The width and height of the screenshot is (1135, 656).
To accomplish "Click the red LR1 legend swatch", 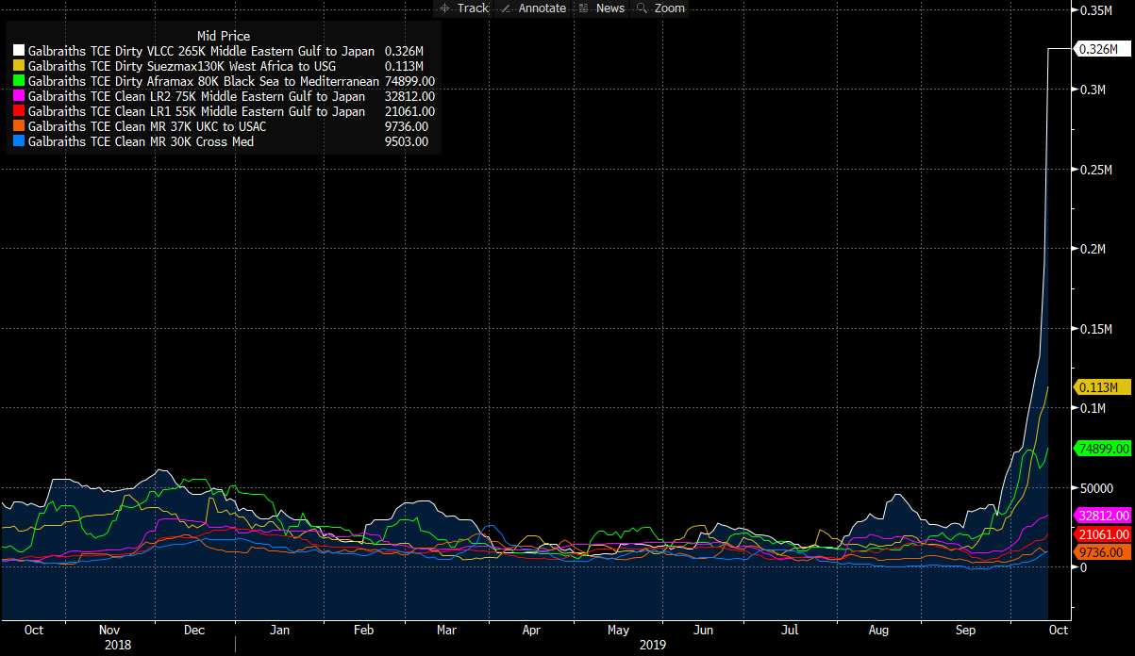I will [19, 111].
